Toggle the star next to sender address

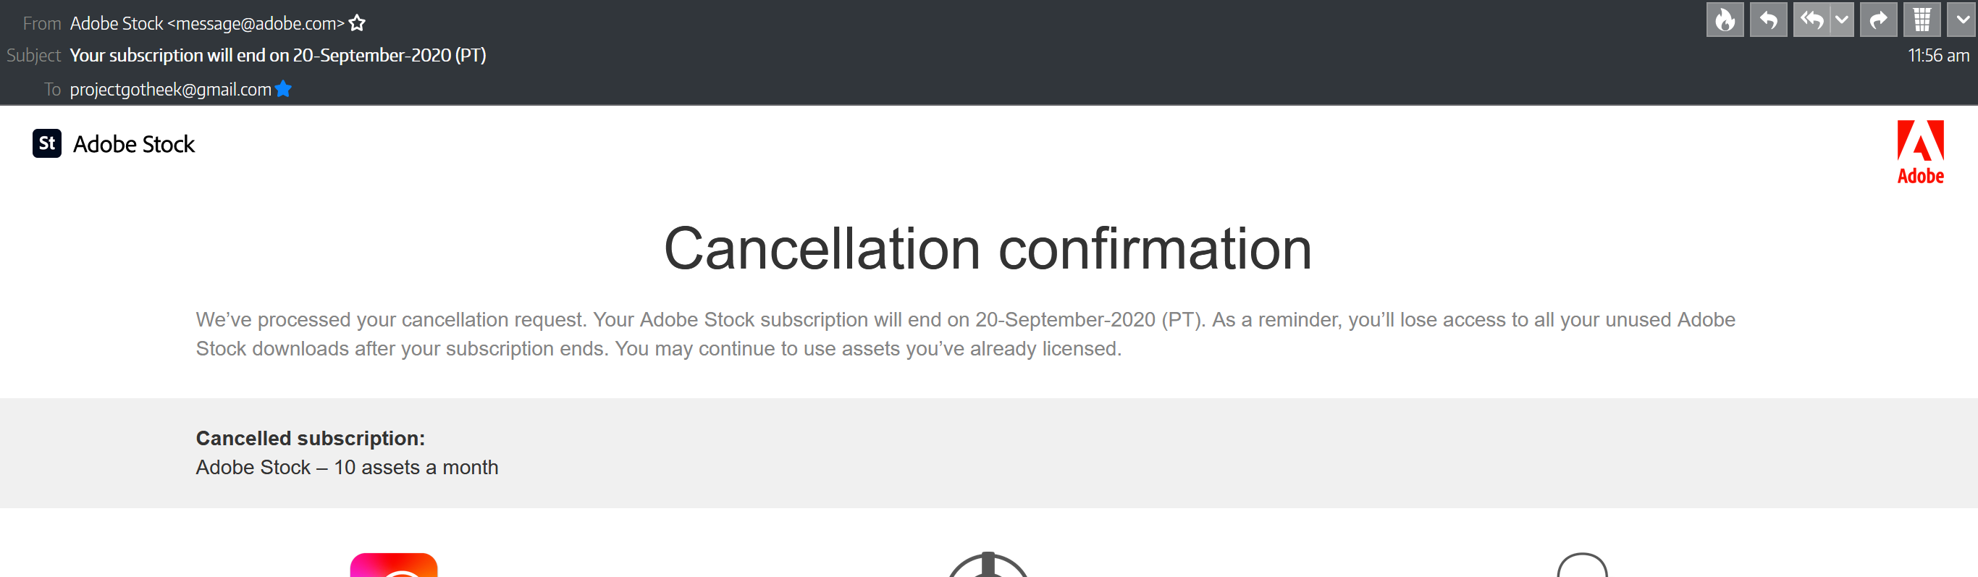(357, 23)
